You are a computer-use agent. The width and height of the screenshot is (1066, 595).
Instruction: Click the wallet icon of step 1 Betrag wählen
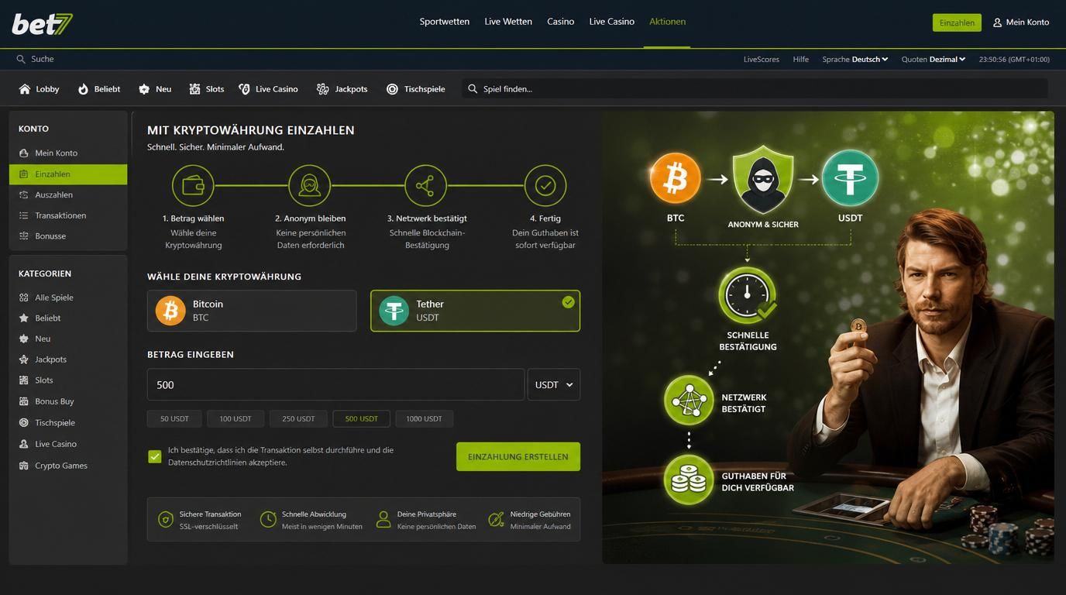[193, 186]
